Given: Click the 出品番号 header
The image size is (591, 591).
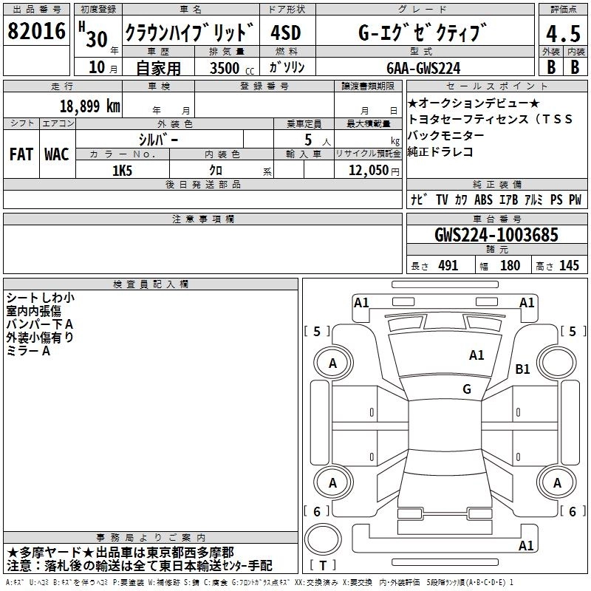Looking at the screenshot, I should [36, 10].
